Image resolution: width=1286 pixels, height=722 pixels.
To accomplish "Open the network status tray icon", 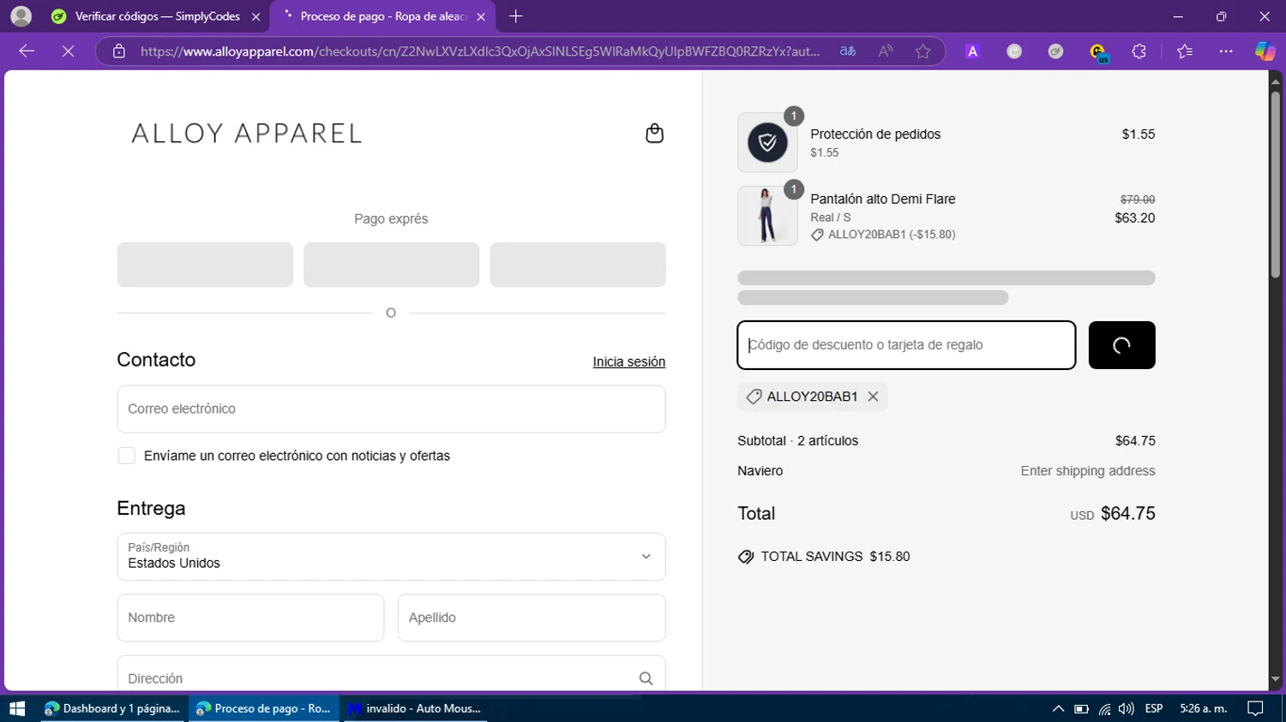I will click(1104, 708).
